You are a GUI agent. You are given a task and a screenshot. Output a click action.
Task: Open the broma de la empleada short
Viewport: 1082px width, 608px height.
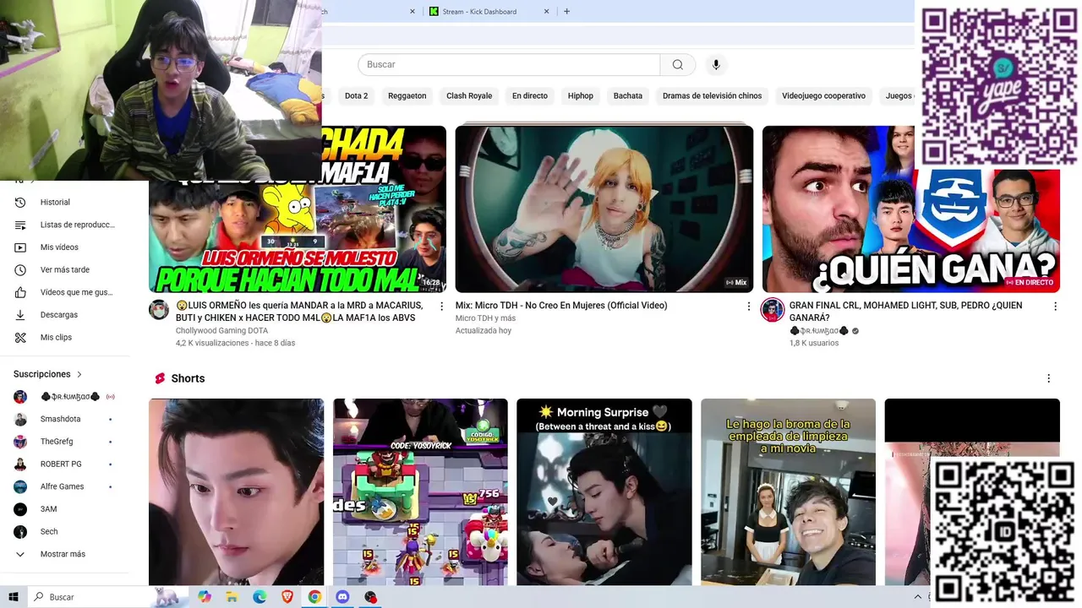click(788, 492)
